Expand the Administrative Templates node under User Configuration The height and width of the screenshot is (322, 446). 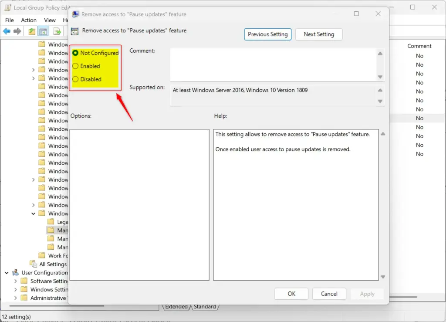pos(16,298)
